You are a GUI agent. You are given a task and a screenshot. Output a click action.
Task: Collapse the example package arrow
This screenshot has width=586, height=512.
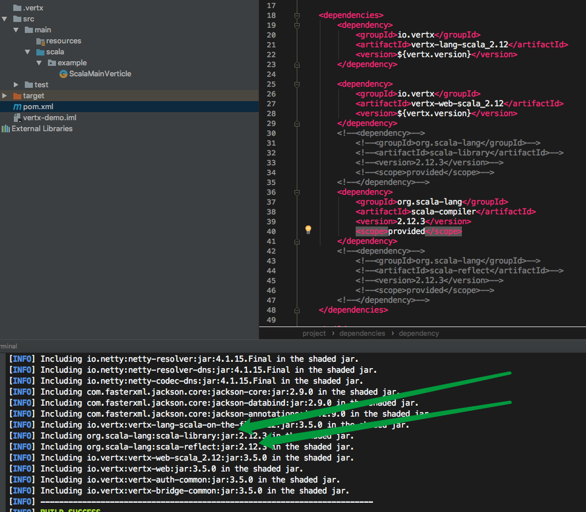[x=39, y=63]
